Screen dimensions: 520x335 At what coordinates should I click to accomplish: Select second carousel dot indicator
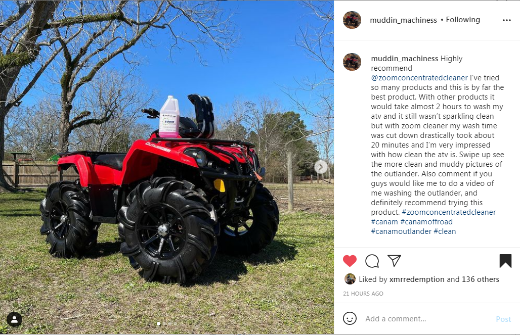pyautogui.click(x=165, y=324)
